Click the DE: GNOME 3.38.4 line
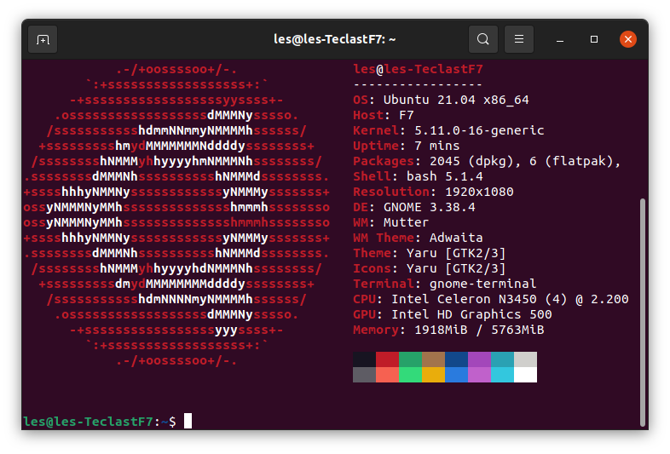The image size is (670, 454). (414, 208)
